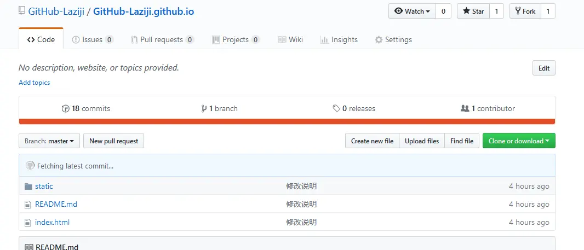This screenshot has width=584, height=250.
Task: Open the repository Settings tab
Action: point(393,40)
